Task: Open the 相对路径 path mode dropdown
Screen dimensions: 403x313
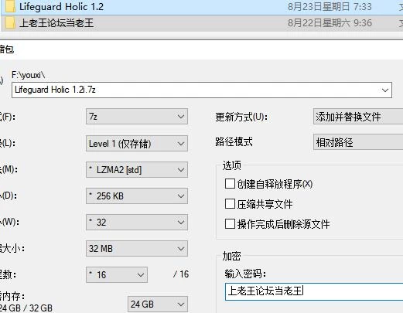Action: tap(358, 142)
